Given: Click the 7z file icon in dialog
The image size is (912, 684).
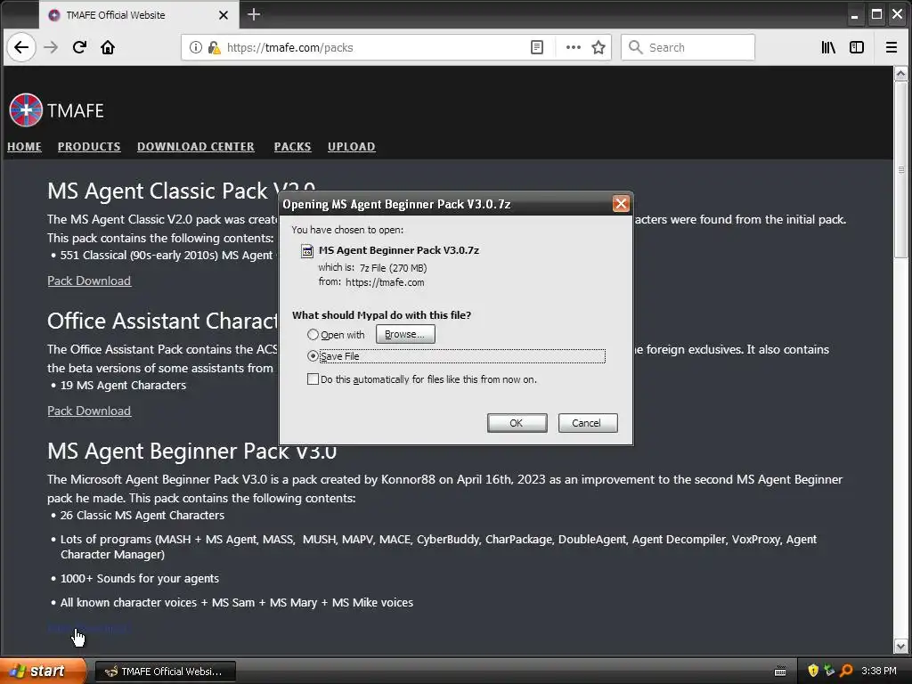Looking at the screenshot, I should pos(307,250).
